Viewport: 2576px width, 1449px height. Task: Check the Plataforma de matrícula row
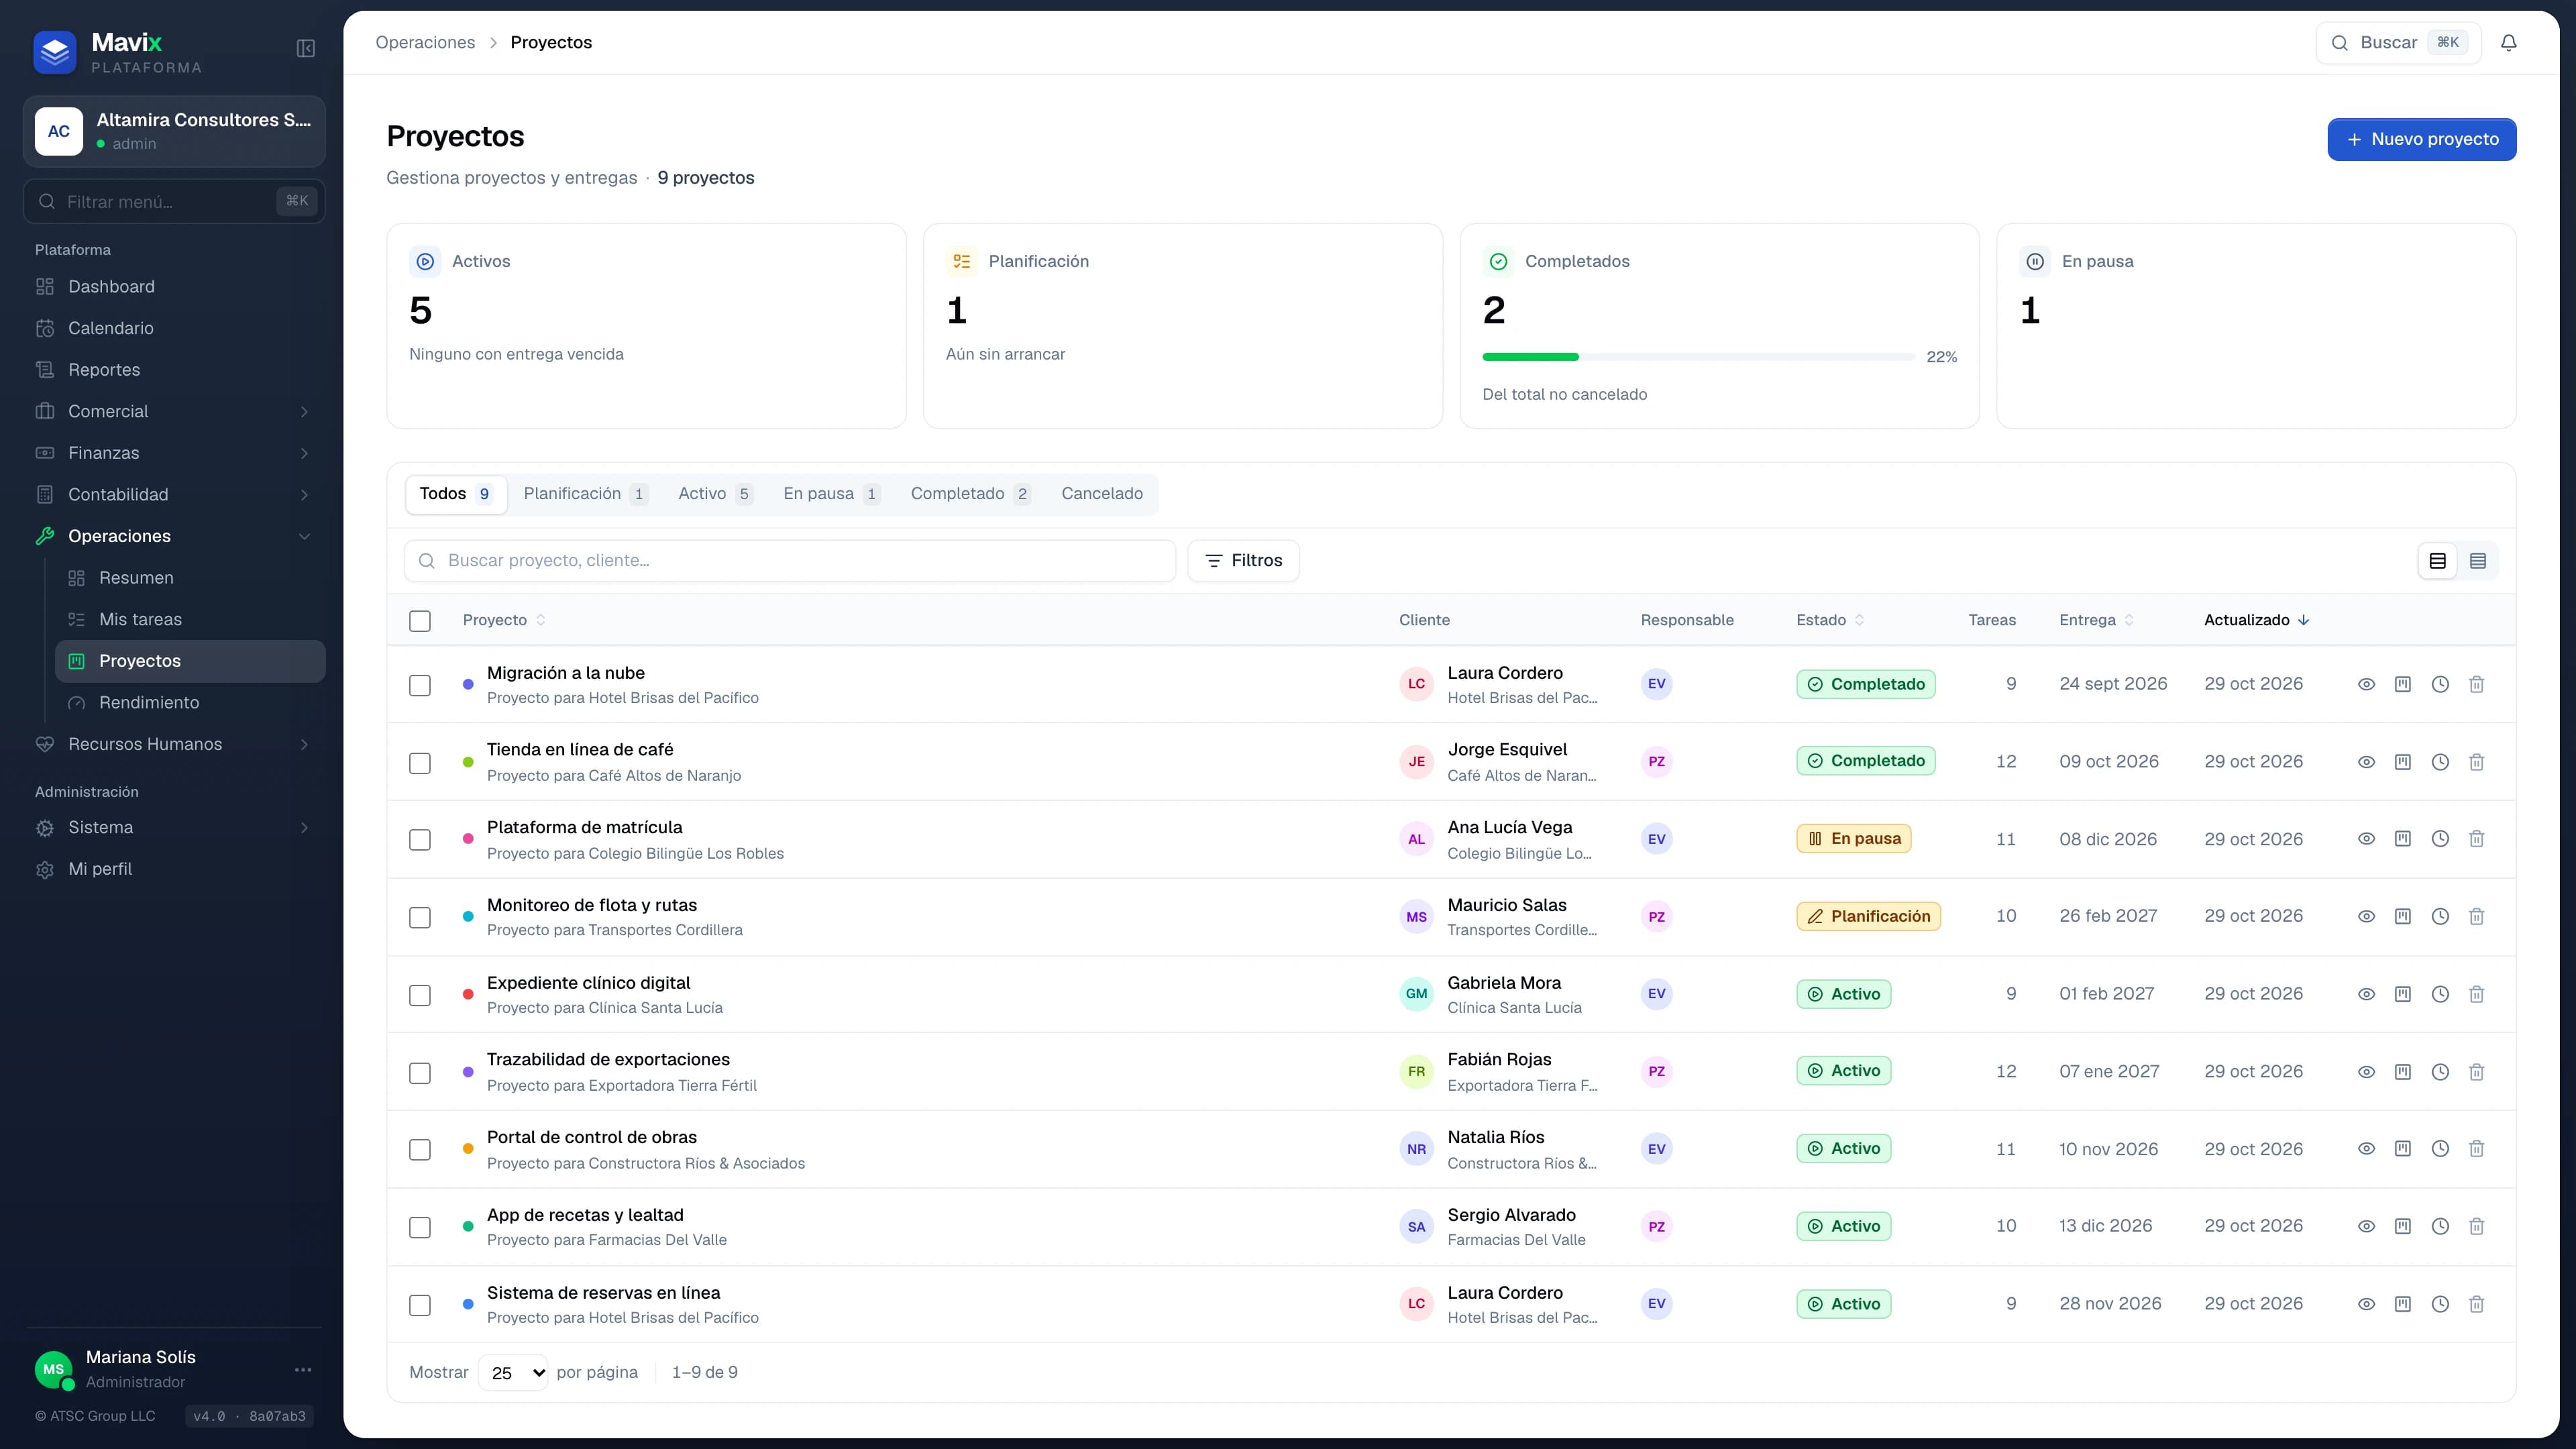(420, 840)
